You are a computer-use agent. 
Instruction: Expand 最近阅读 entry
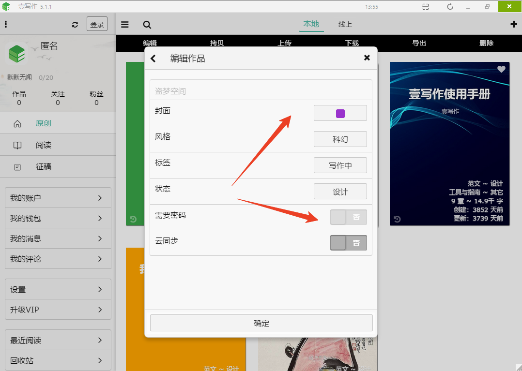(x=58, y=340)
